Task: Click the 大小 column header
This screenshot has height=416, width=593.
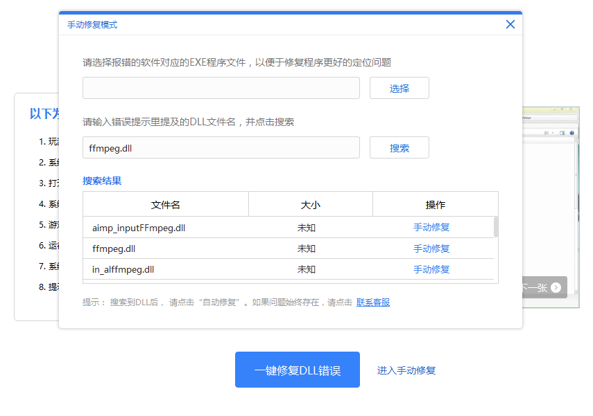Action: tap(311, 204)
